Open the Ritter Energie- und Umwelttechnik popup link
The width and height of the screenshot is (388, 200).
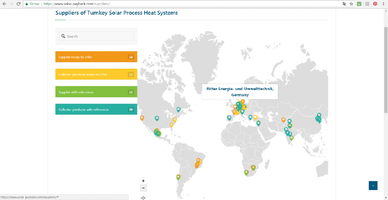coord(240,92)
